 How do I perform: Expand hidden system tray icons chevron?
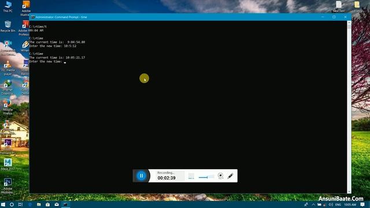[313, 205]
